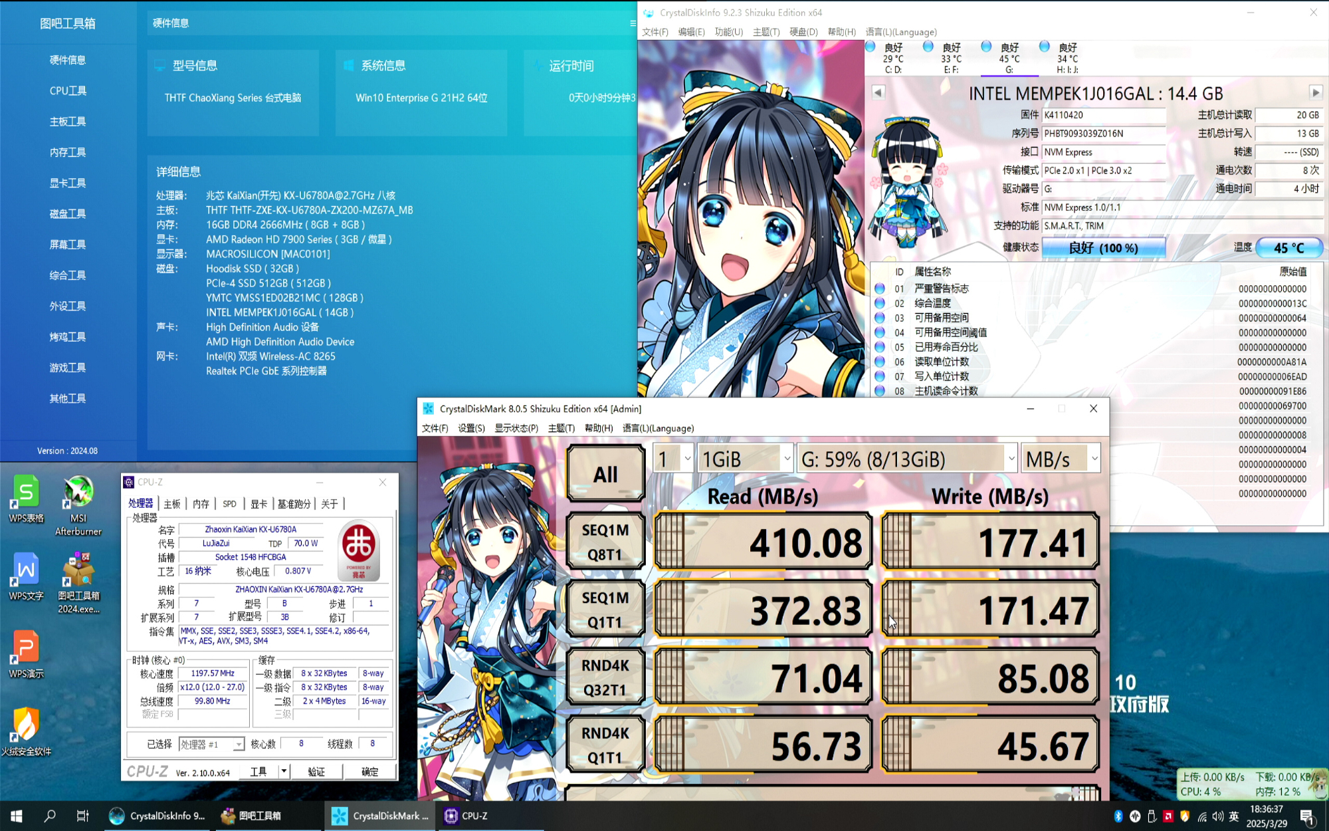
Task: Open CPU-Z 工具 dropdown arrow
Action: tap(284, 771)
